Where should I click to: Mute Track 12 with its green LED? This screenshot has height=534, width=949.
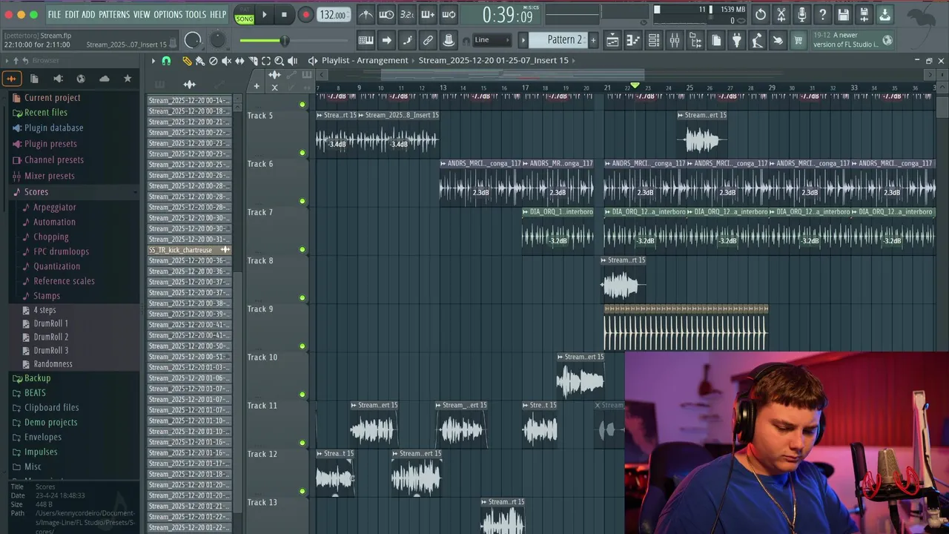pos(302,491)
